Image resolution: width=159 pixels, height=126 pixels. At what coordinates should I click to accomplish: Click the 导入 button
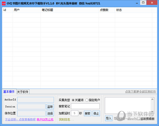pos(109,118)
